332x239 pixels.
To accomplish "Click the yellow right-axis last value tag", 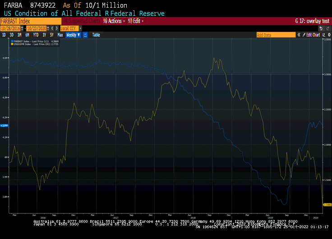I will 327,205.
